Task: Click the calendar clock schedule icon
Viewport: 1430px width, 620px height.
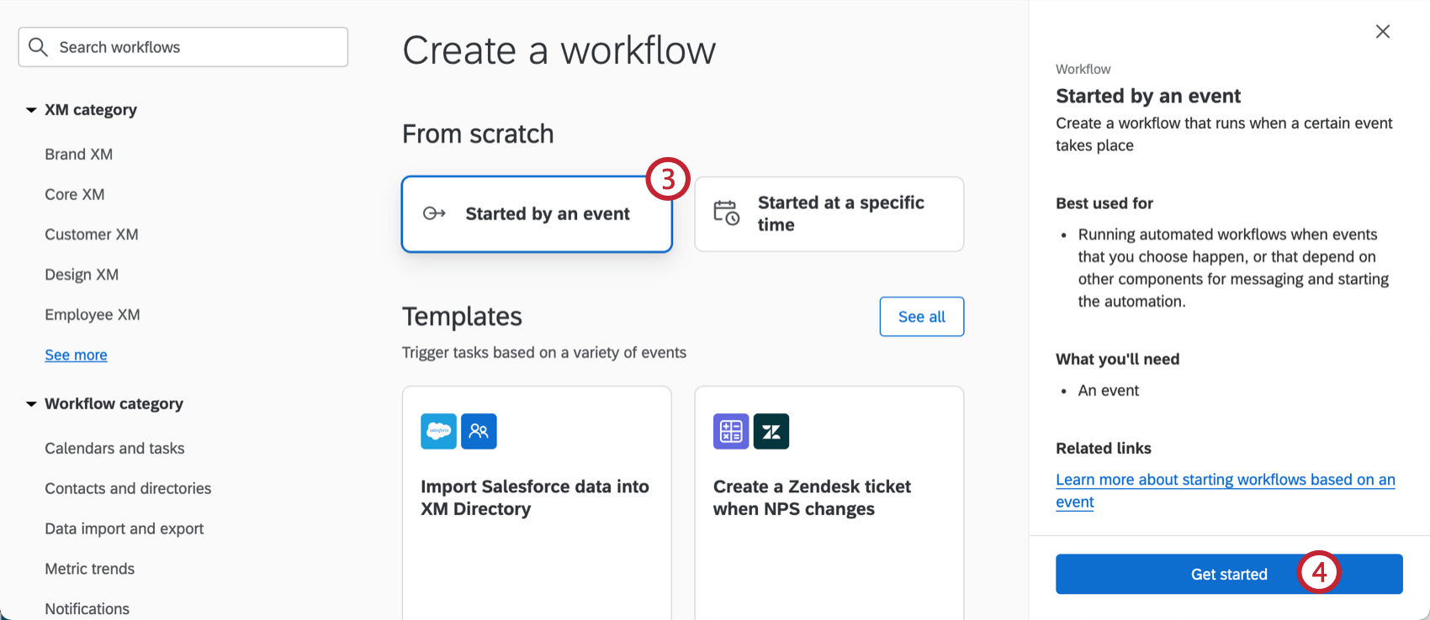Action: [726, 213]
